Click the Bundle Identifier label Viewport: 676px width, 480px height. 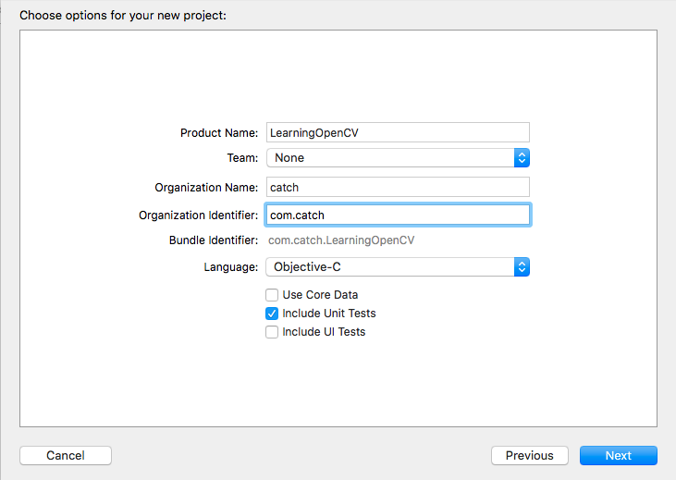214,240
